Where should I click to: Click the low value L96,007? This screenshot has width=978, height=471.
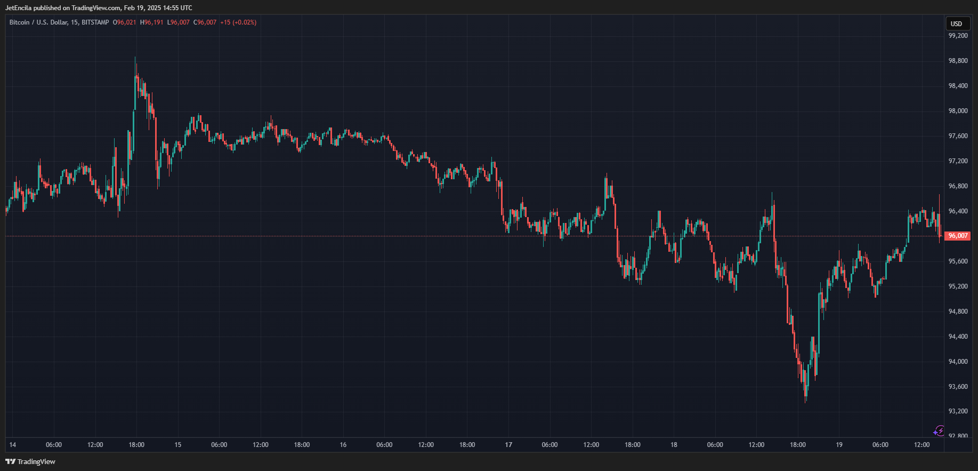pos(179,22)
